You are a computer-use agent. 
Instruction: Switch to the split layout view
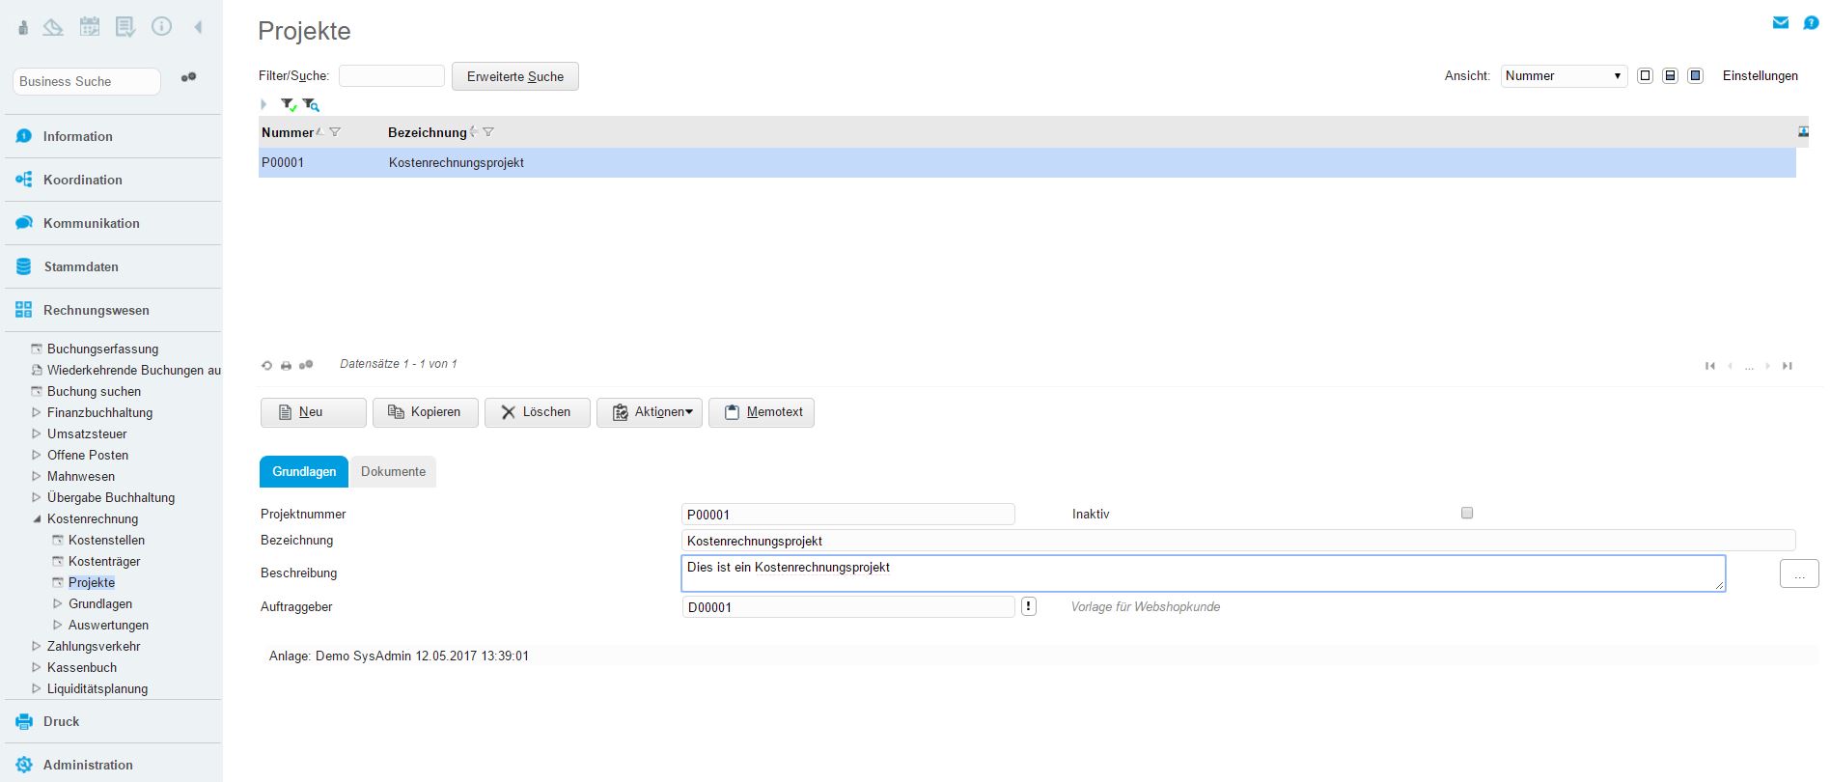coord(1671,75)
